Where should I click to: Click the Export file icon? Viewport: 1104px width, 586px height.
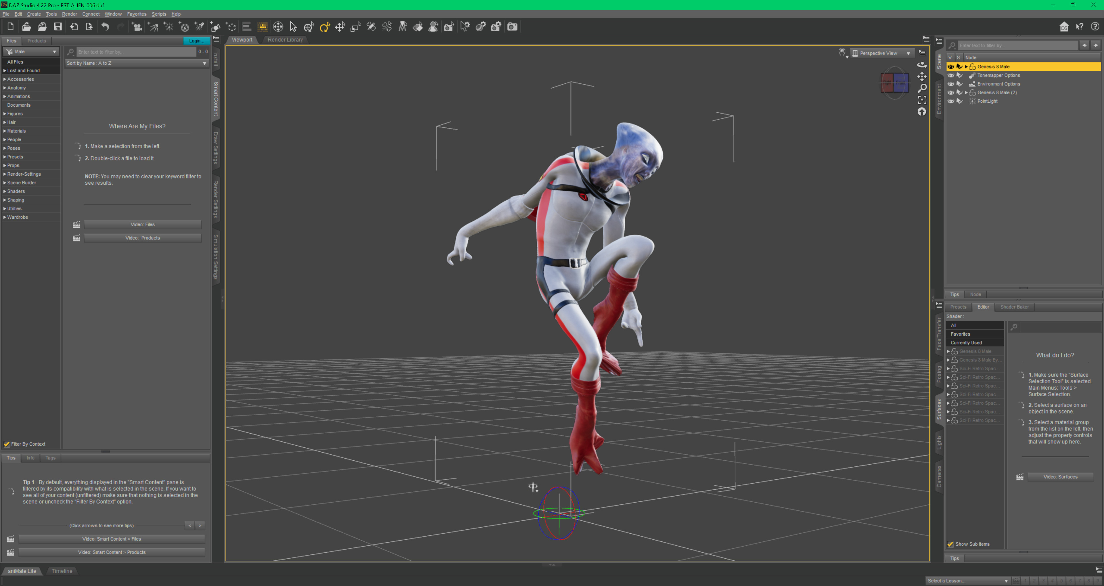(x=89, y=26)
